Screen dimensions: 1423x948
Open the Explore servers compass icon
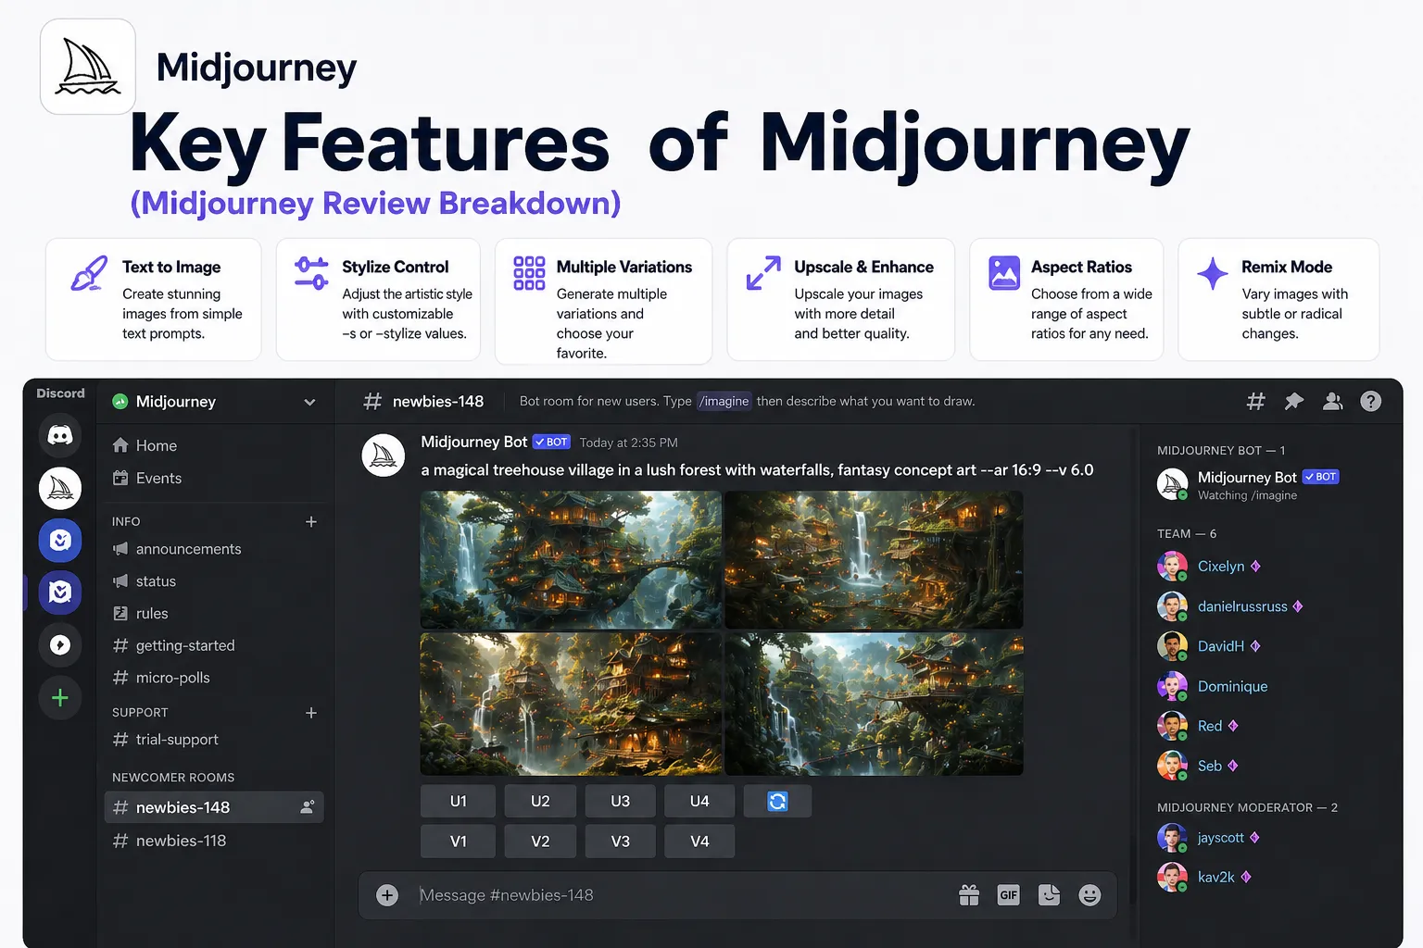click(60, 645)
